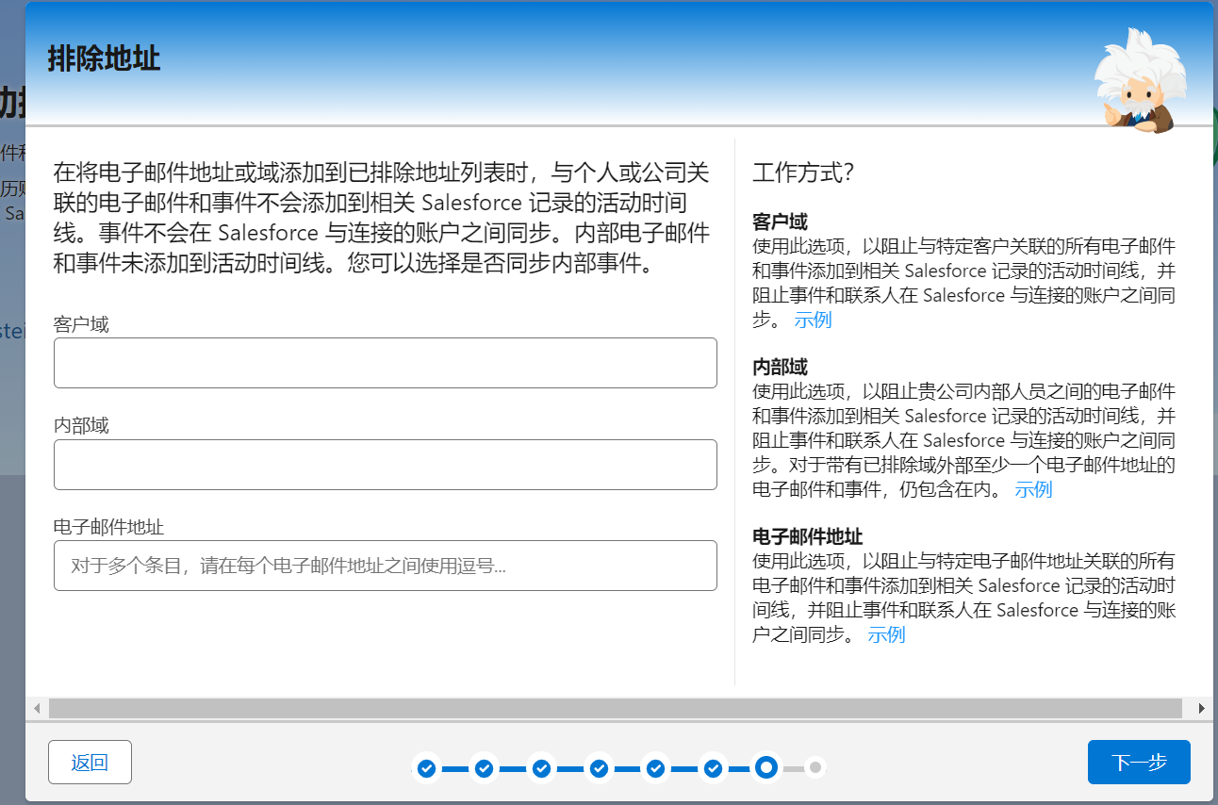Click the left scrollbar arrow
Viewport: 1218px width, 805px height.
36,707
